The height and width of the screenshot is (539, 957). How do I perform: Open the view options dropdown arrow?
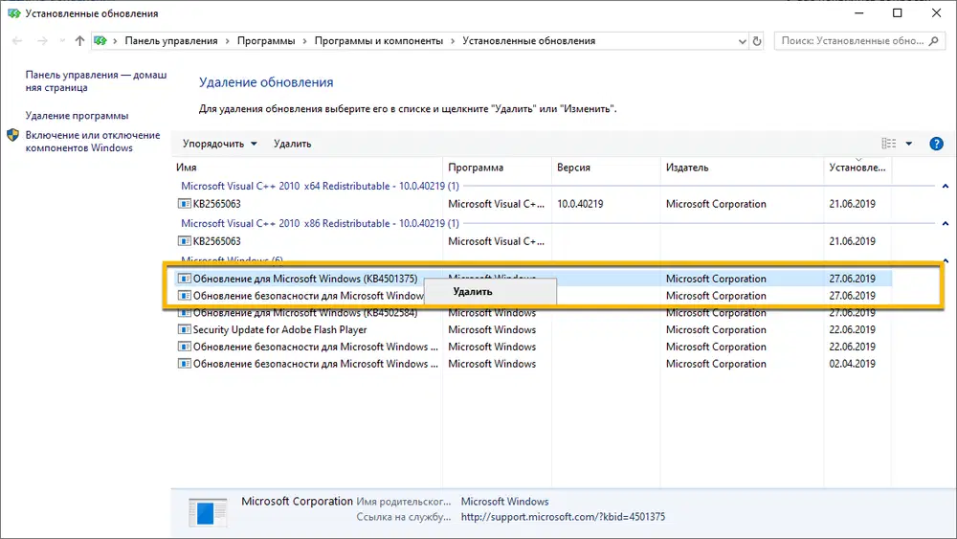909,144
